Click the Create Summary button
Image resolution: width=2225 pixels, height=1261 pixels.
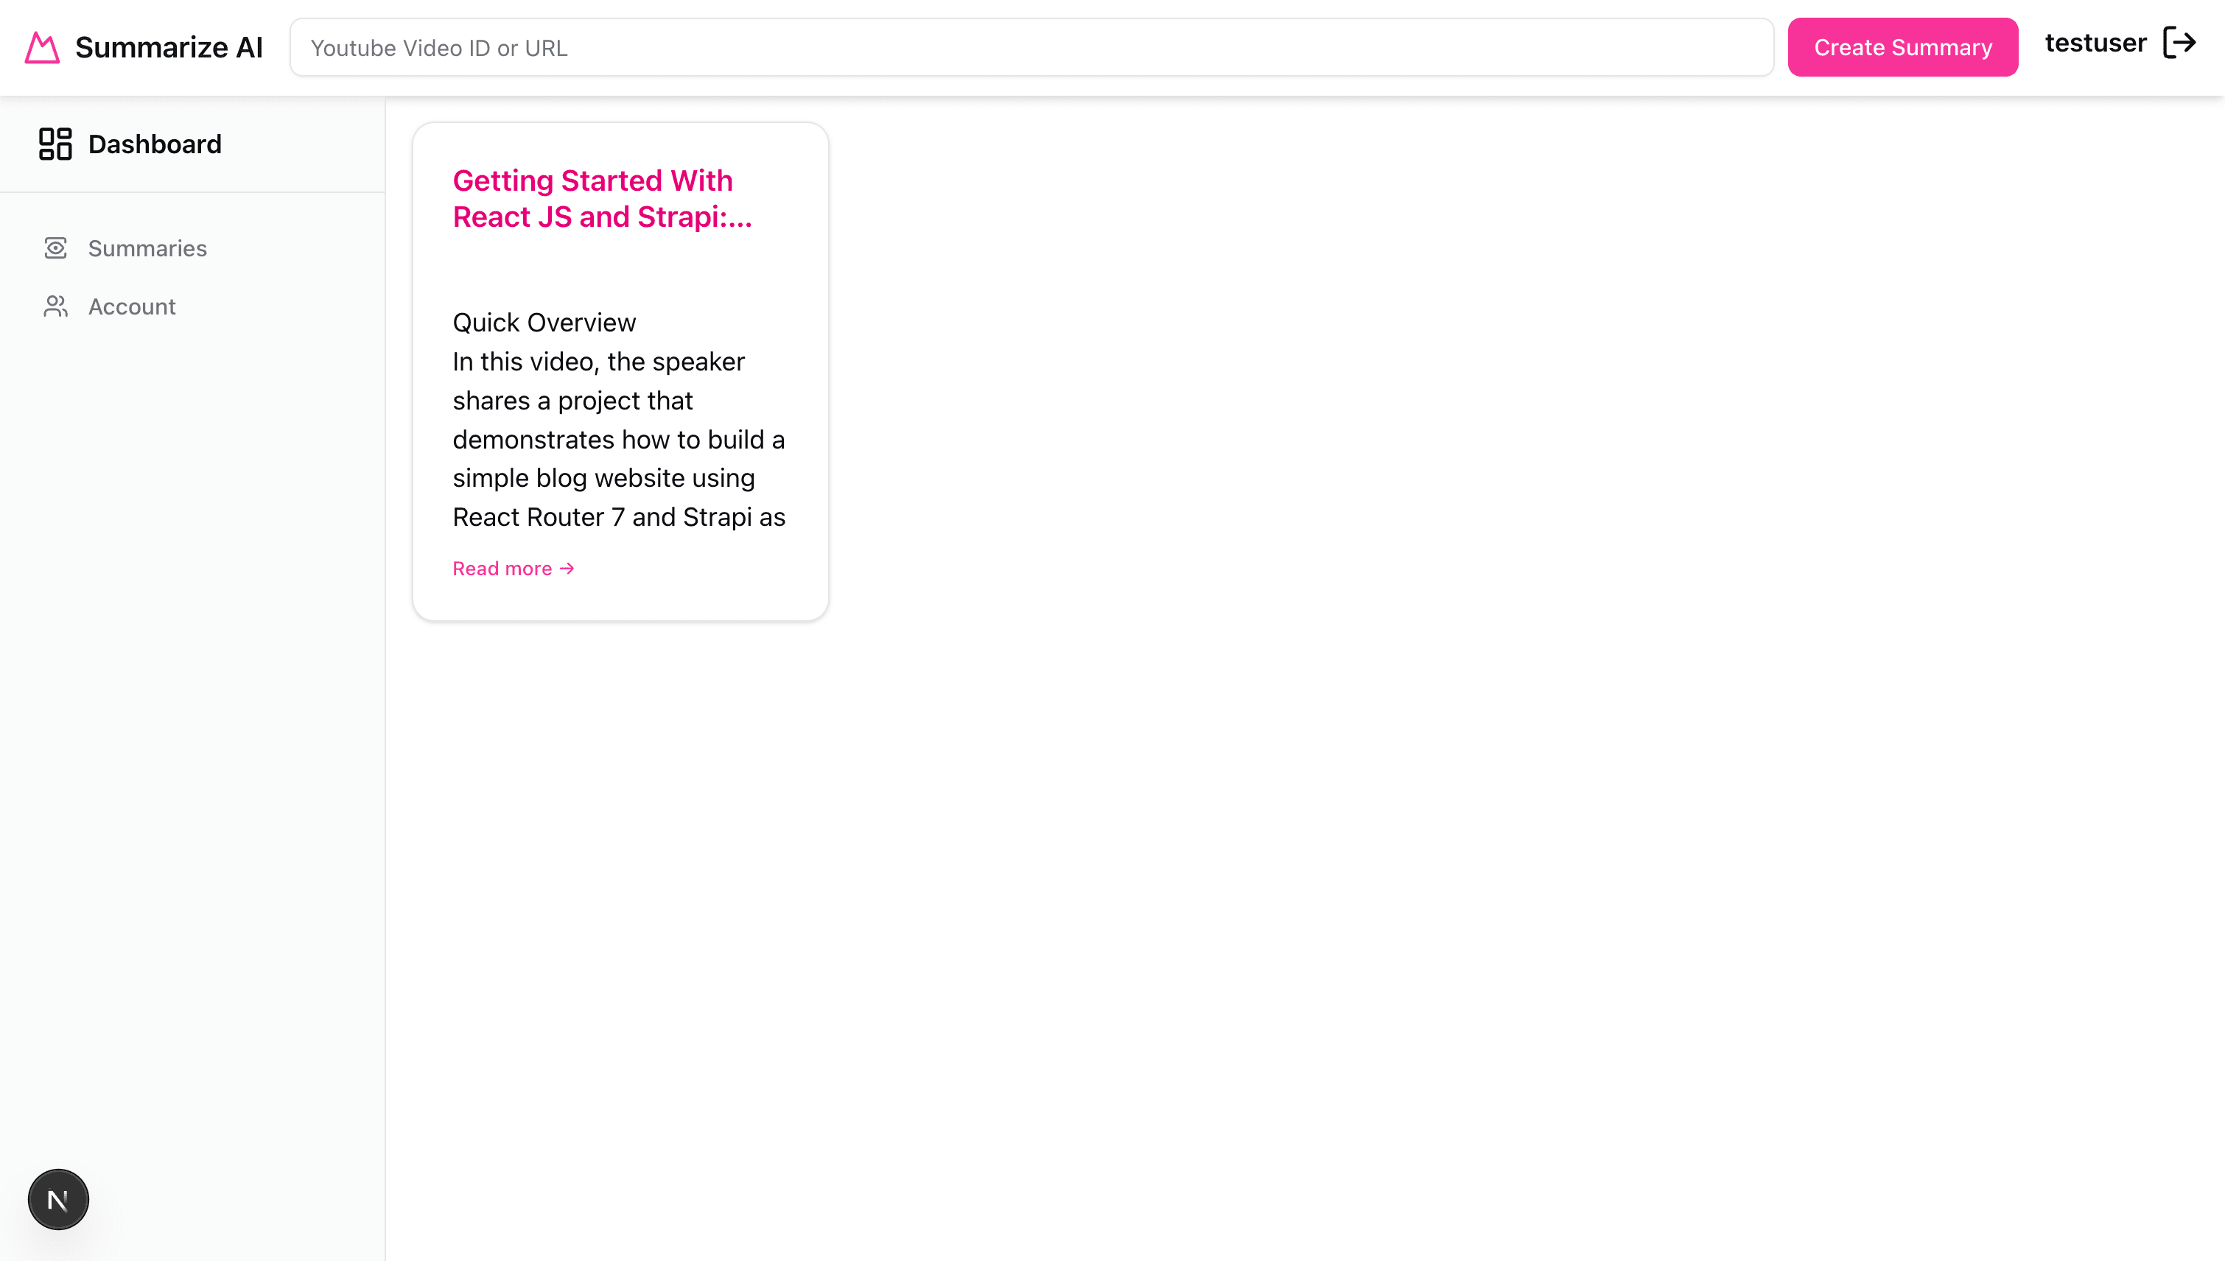(1903, 48)
